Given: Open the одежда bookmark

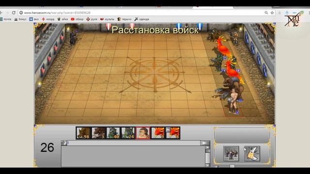Looking at the screenshot, I should (142, 19).
